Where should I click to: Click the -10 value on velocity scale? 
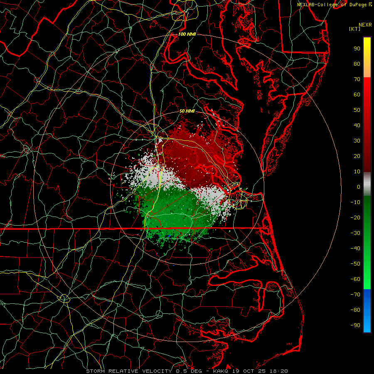pyautogui.click(x=355, y=202)
